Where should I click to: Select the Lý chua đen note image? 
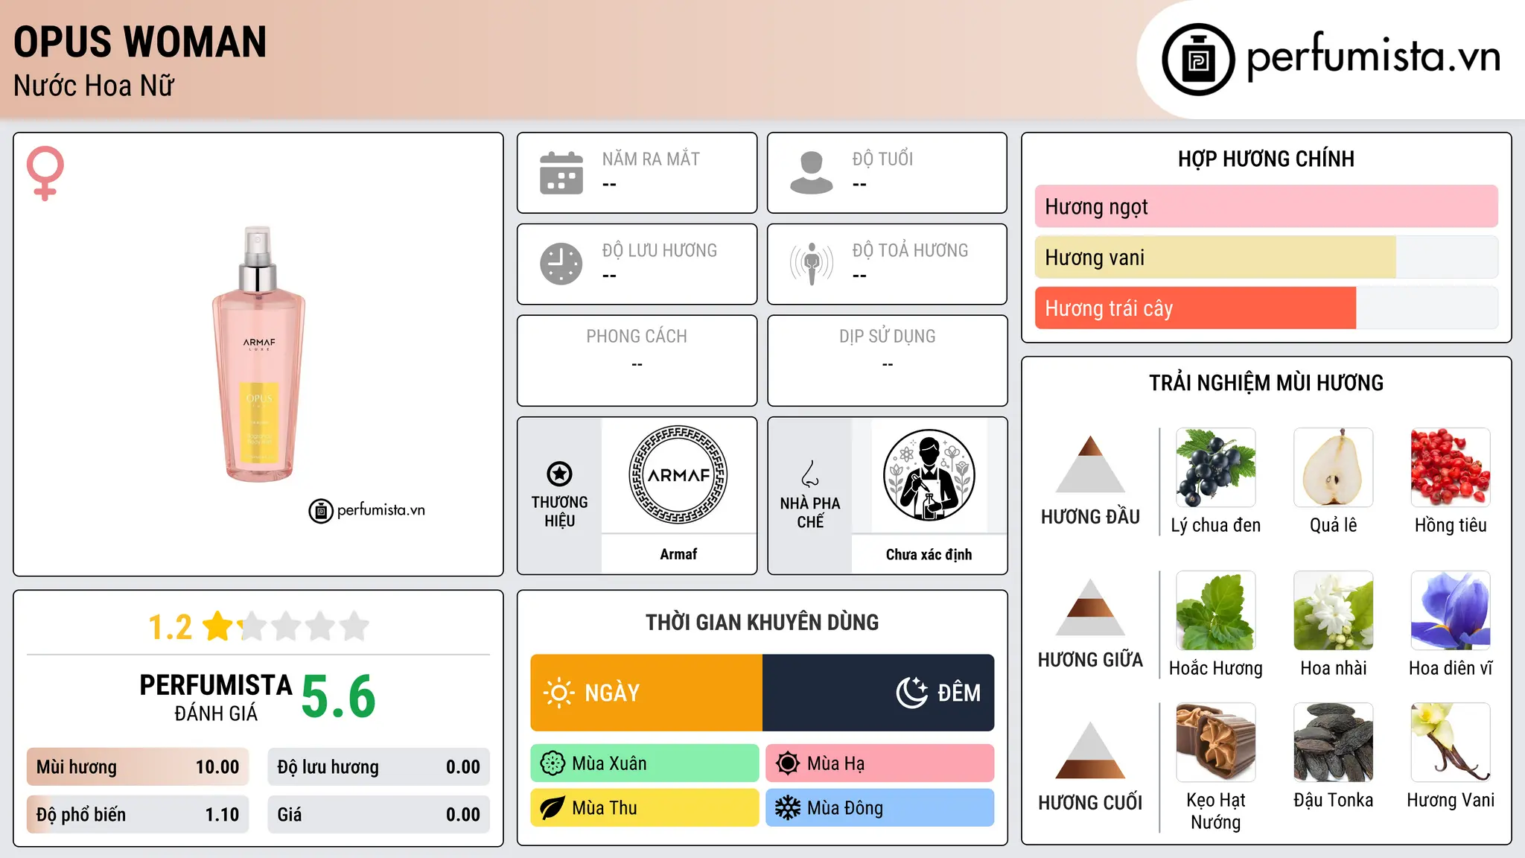pos(1216,468)
